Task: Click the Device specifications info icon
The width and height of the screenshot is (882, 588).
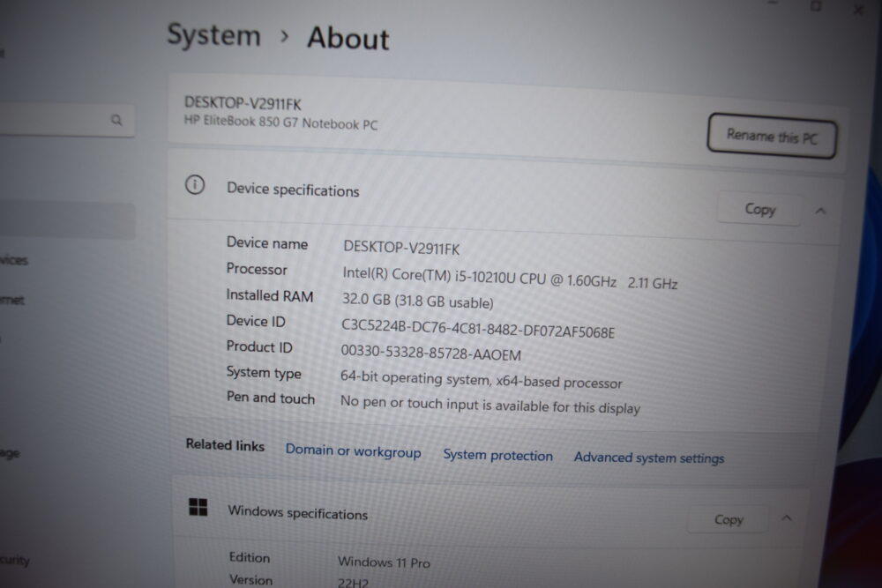Action: 195,185
